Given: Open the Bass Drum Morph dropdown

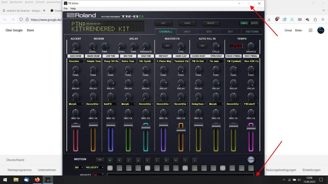Looking at the screenshot, I should coord(75,104).
